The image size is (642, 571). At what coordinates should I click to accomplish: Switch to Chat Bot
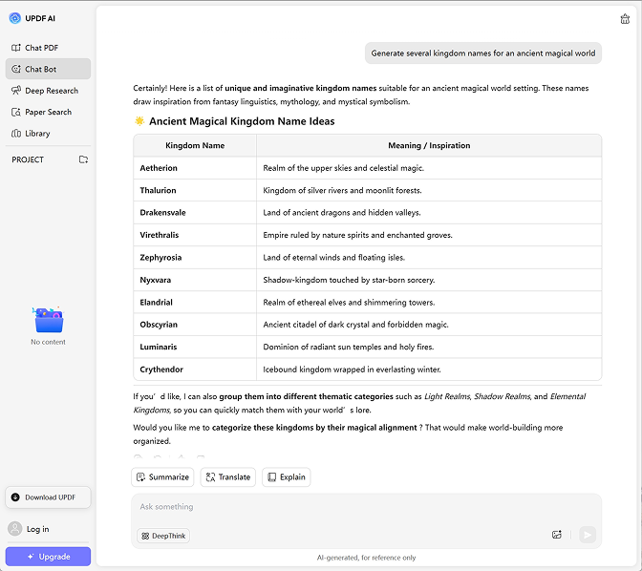tap(40, 69)
